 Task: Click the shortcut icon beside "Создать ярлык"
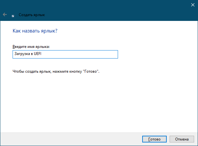click(x=13, y=16)
